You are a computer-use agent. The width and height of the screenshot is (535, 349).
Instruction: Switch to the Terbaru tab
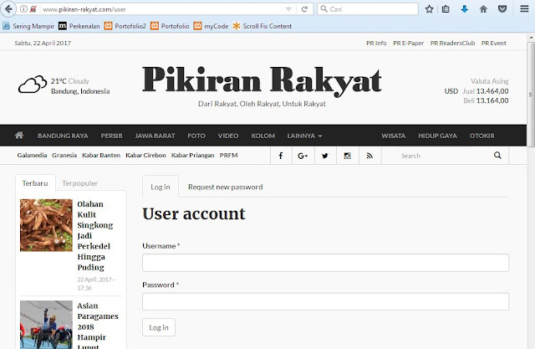pyautogui.click(x=35, y=183)
